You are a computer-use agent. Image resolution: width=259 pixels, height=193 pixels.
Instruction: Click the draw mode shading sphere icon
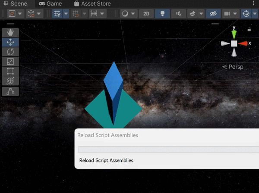click(x=125, y=13)
